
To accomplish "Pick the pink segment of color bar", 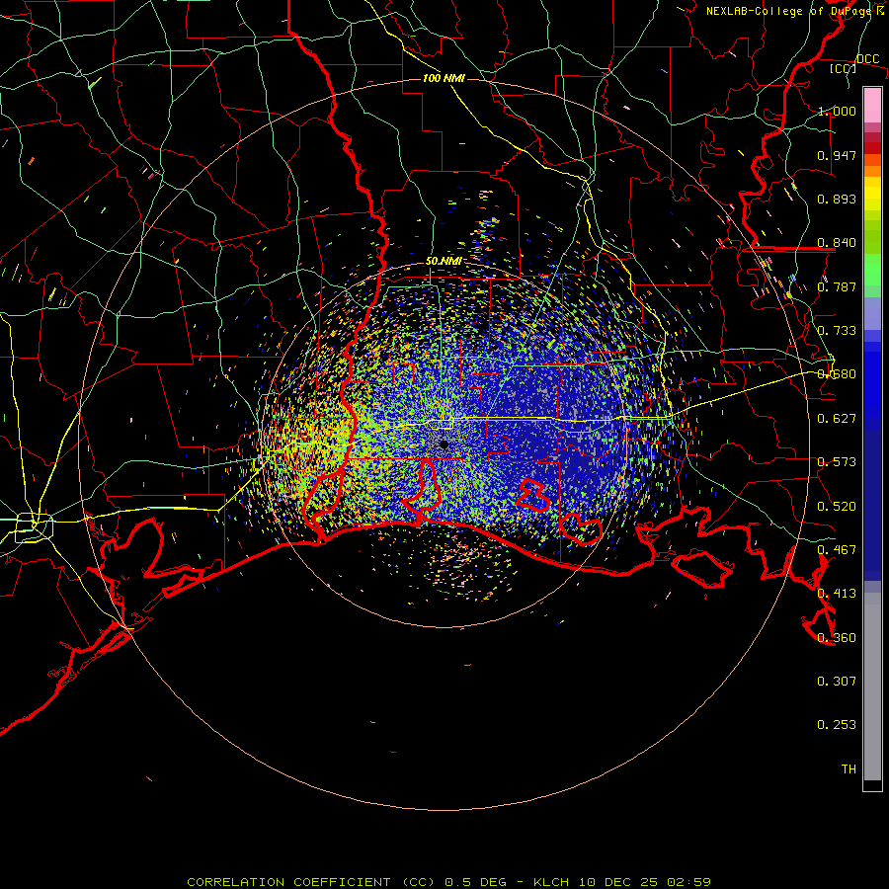I will 872,106.
